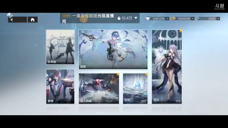Return to home via house icon
Viewport: 228px width, 128px height.
32,20
